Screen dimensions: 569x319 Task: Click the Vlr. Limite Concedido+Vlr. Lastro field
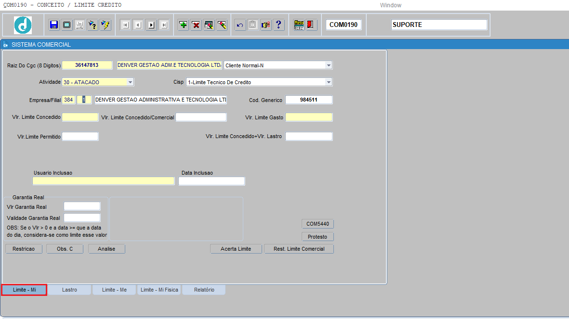pos(309,136)
